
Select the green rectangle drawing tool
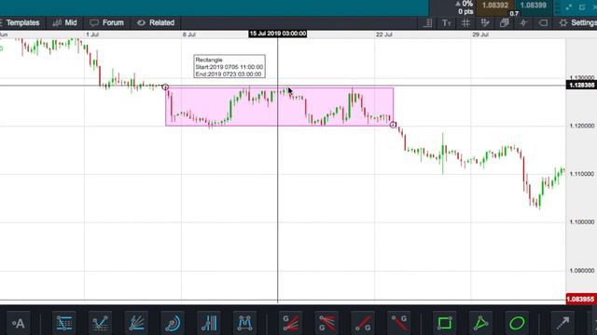[x=444, y=323]
